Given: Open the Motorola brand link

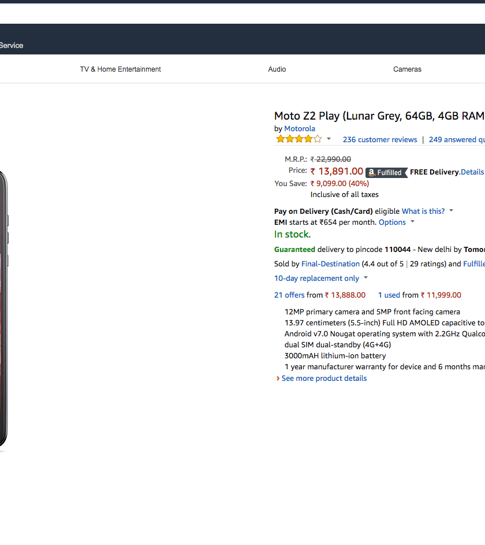Looking at the screenshot, I should pyautogui.click(x=300, y=129).
